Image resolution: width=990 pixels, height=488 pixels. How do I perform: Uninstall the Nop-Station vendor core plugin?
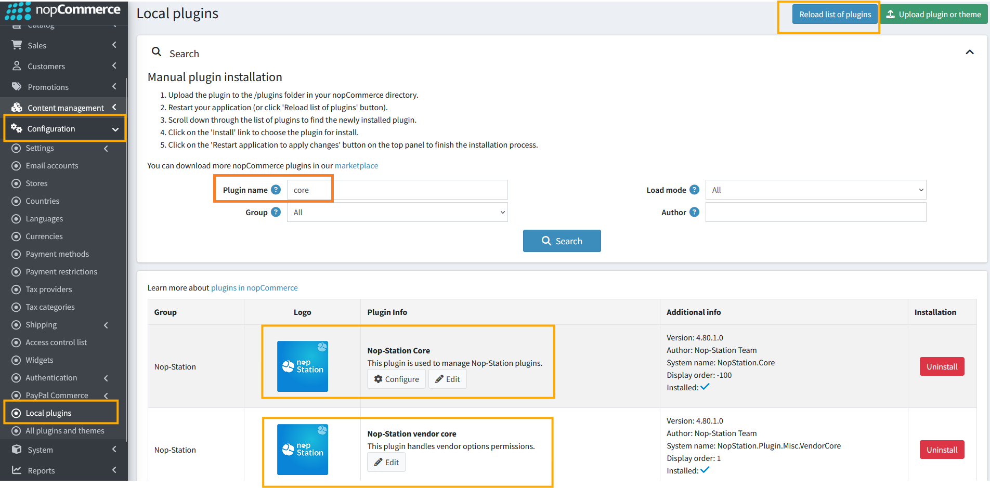942,450
